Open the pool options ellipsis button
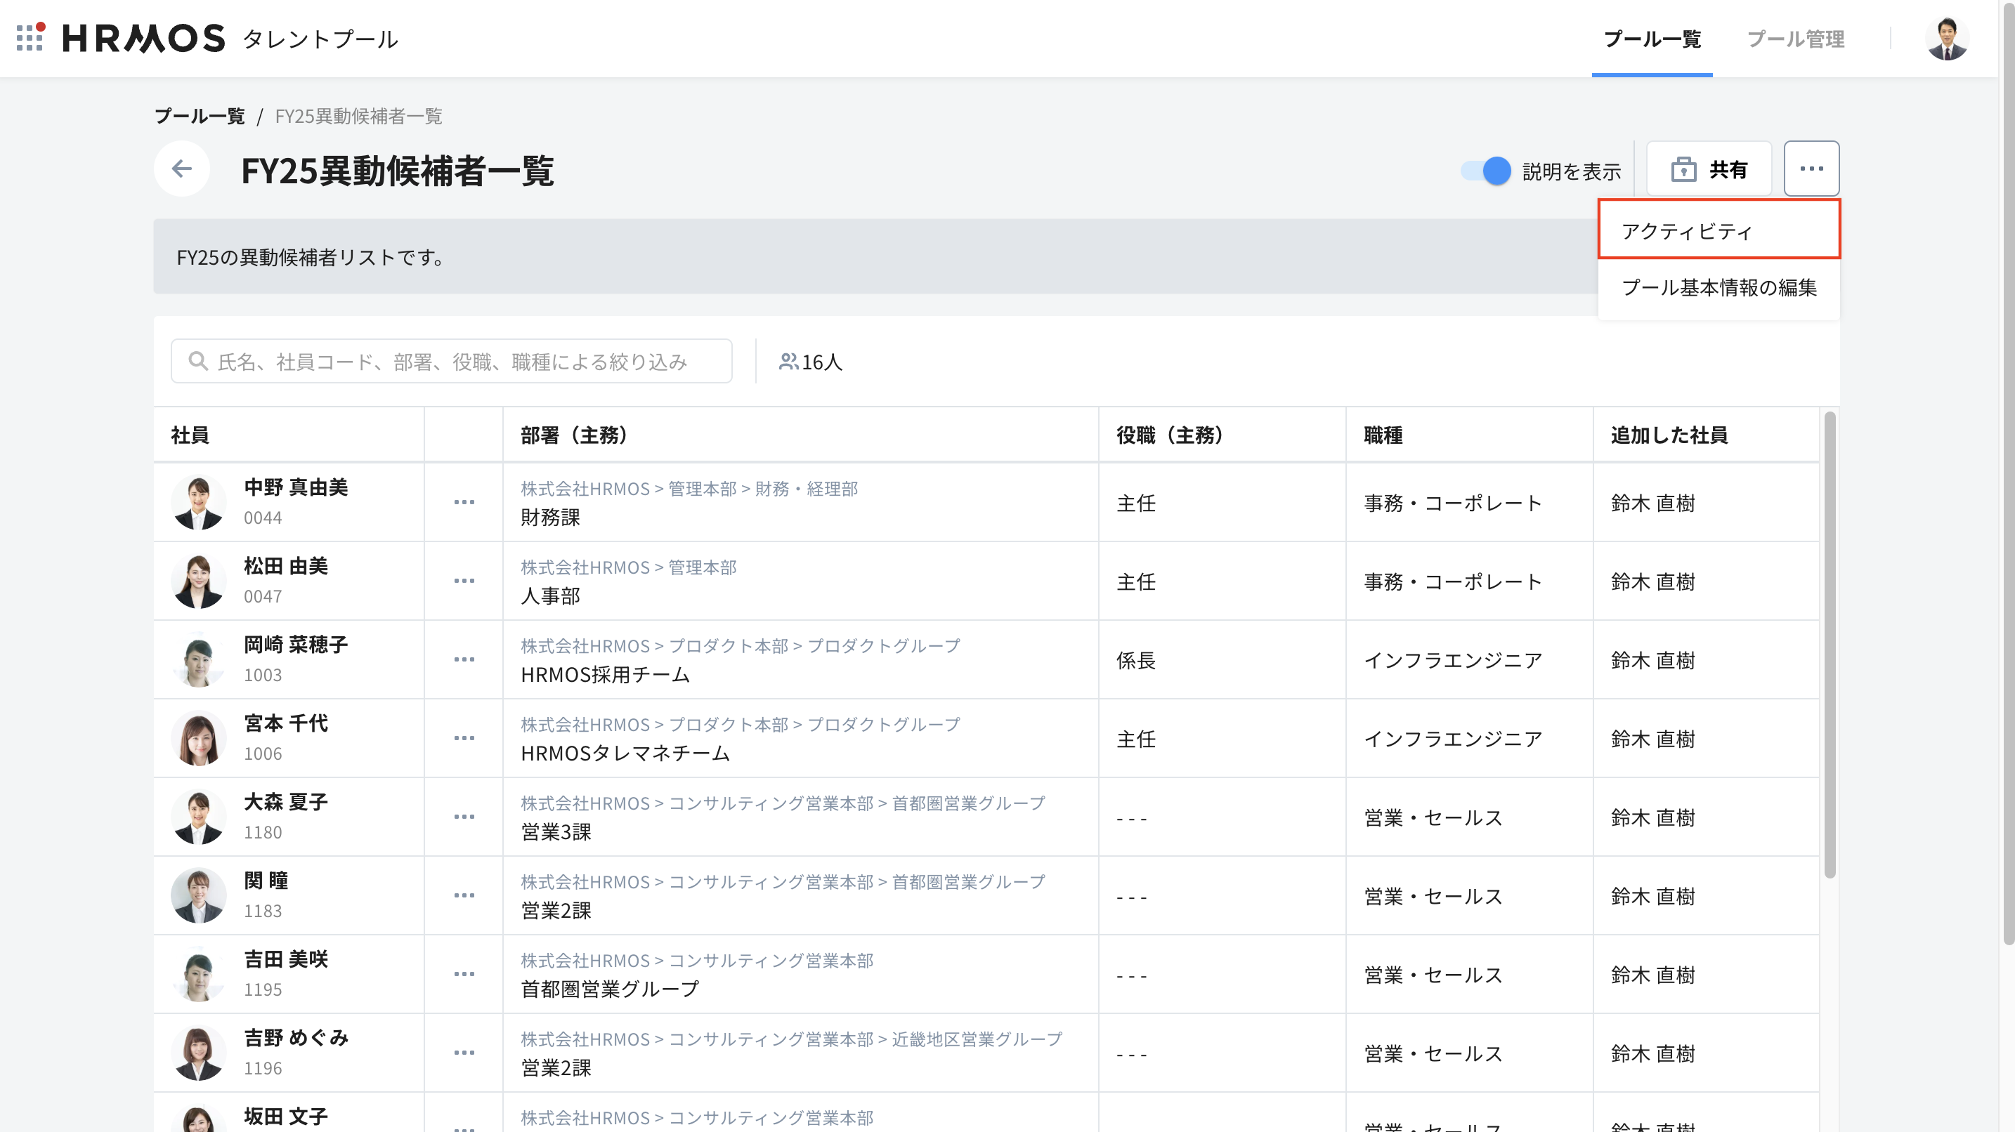The width and height of the screenshot is (2015, 1132). tap(1811, 169)
